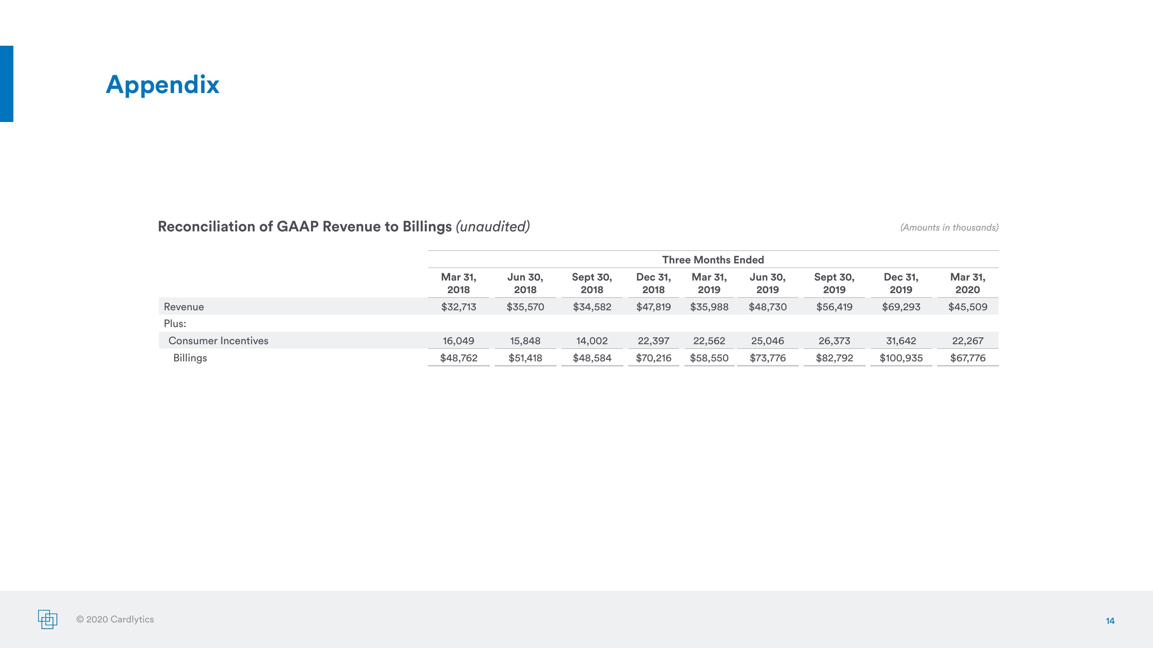Image resolution: width=1153 pixels, height=648 pixels.
Task: Click the 'Billings' row label
Action: [190, 358]
